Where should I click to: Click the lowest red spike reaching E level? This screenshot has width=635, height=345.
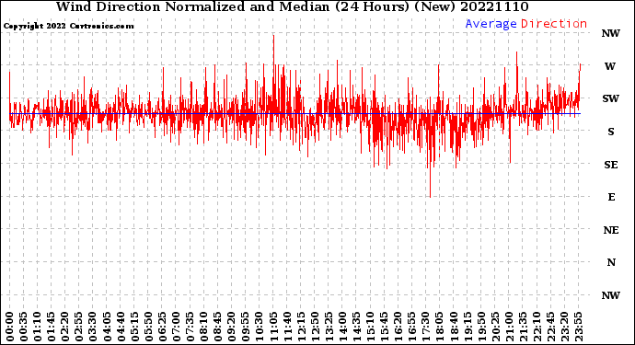[430, 155]
